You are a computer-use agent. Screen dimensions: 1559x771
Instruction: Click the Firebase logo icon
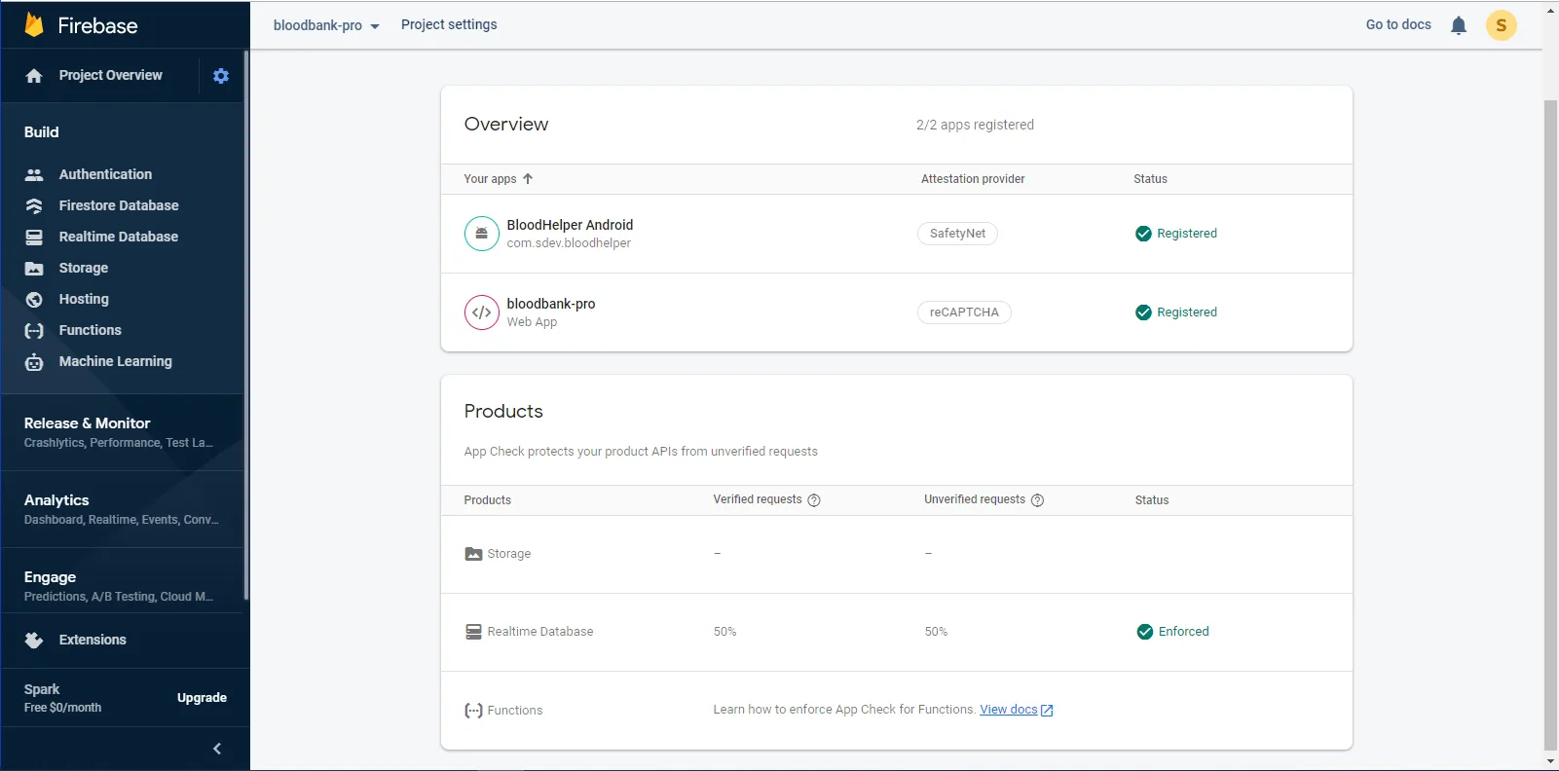tap(34, 25)
